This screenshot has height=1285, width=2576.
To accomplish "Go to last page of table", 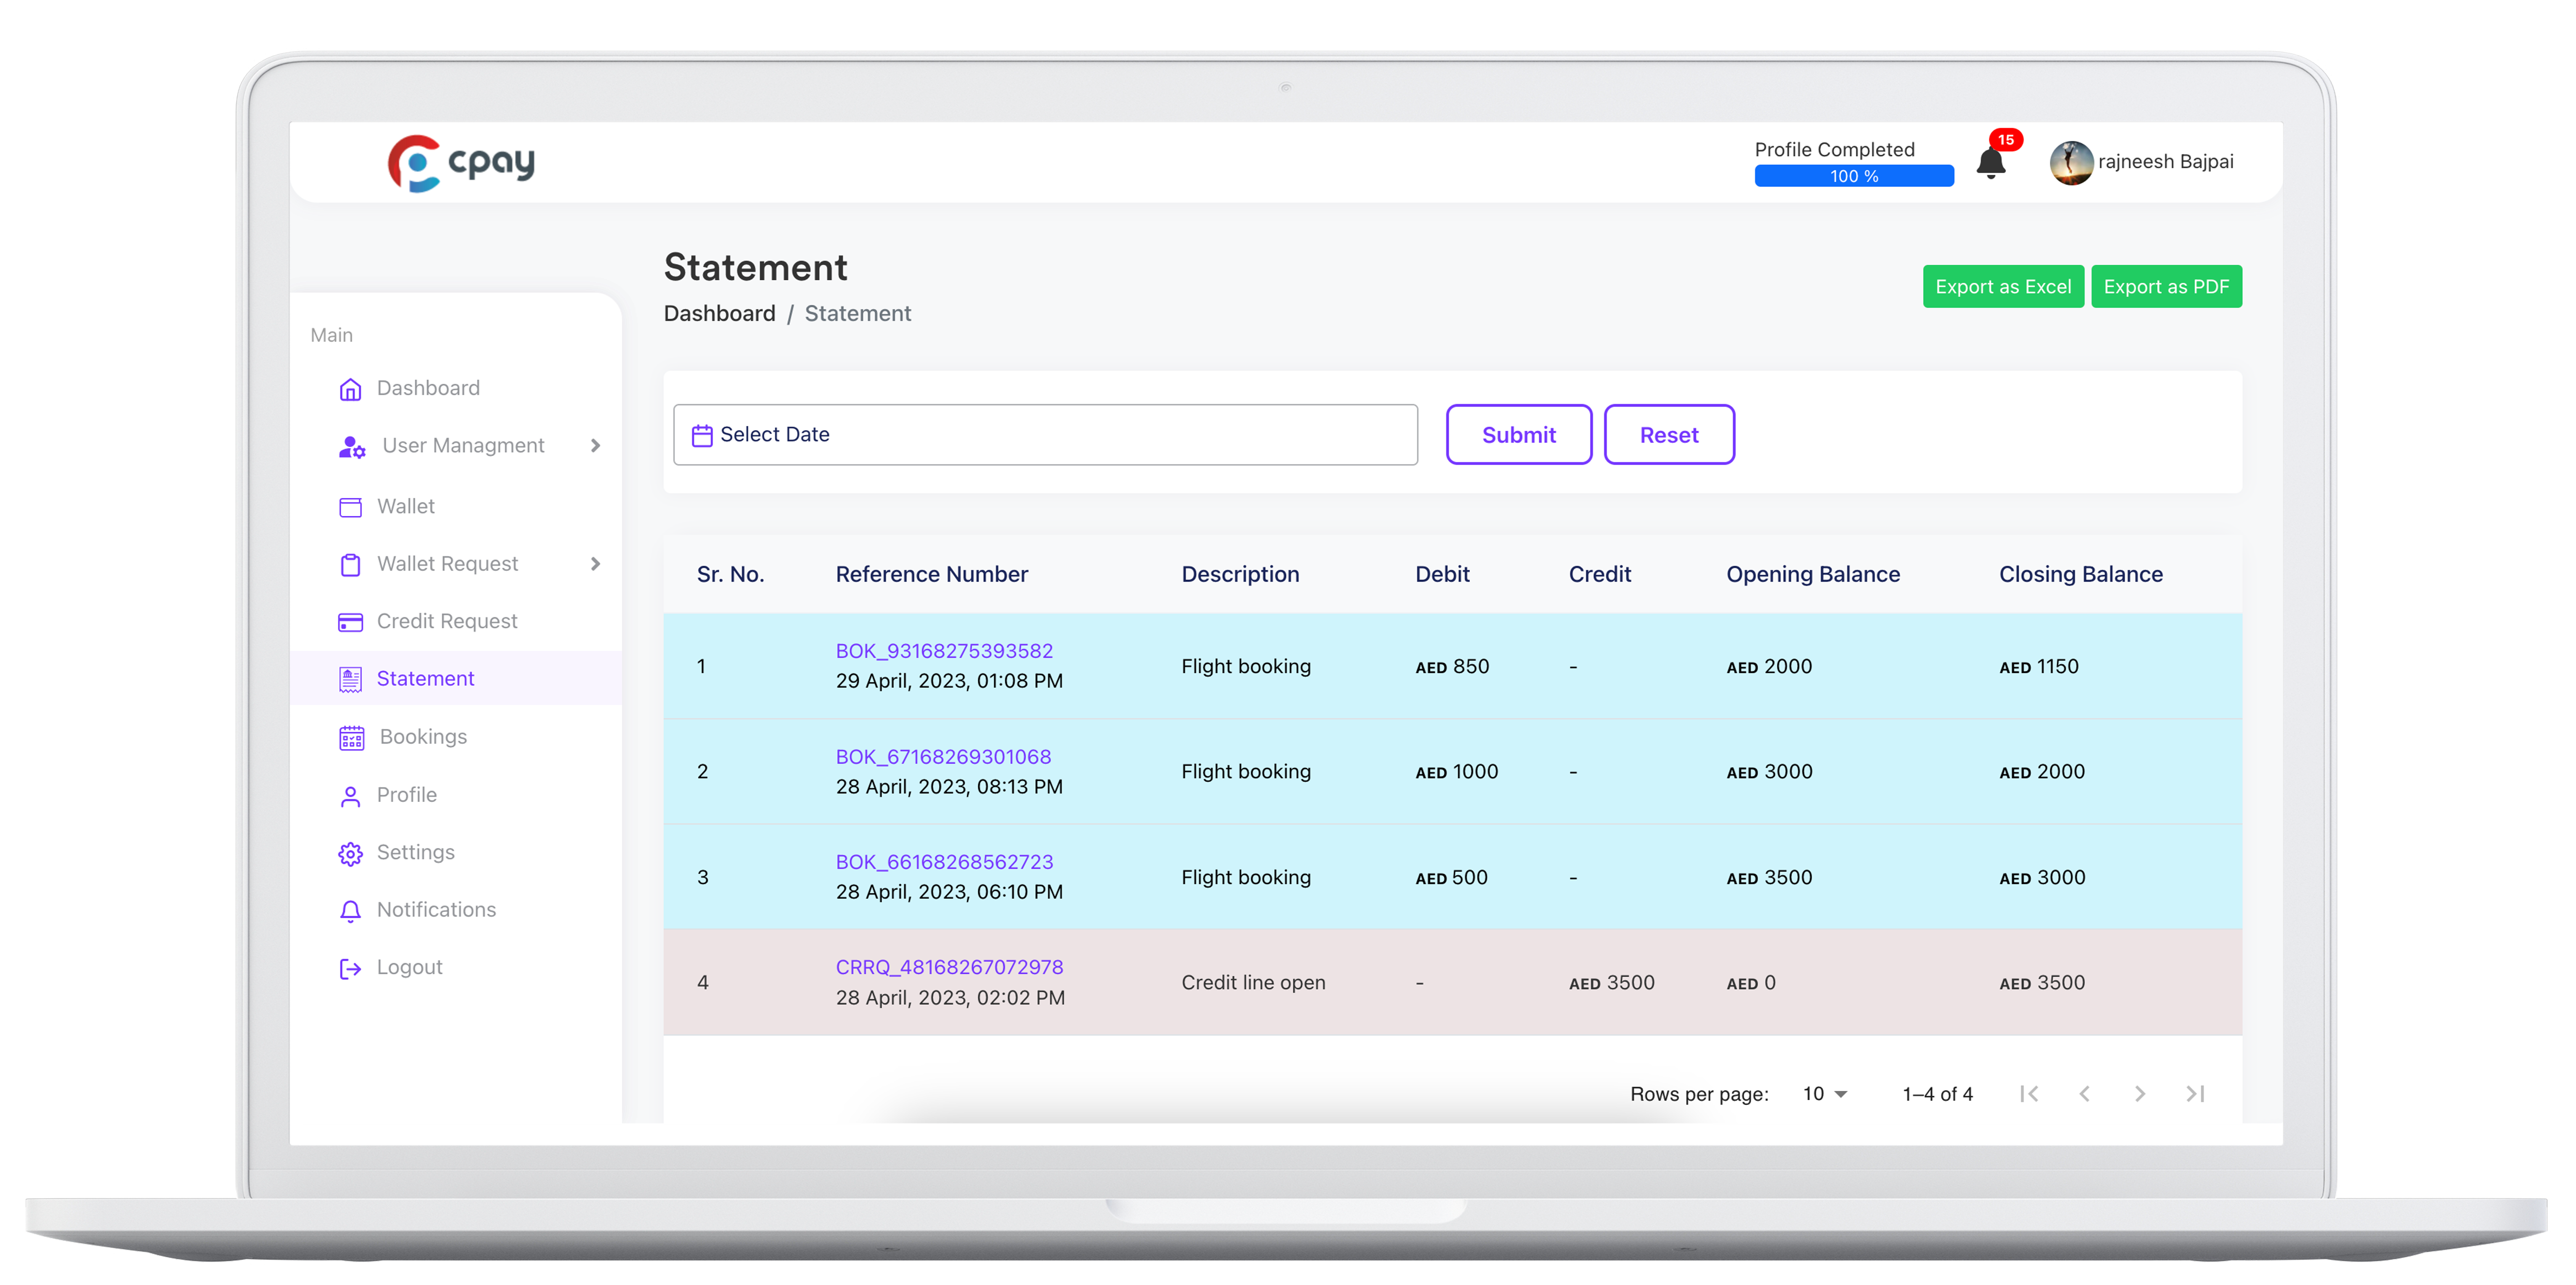I will pos(2195,1093).
